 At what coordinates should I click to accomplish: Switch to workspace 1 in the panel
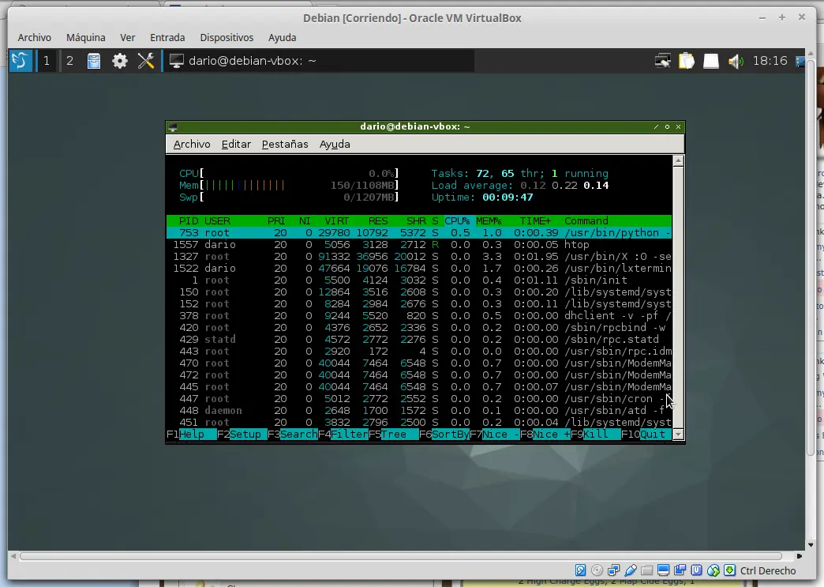click(x=47, y=61)
